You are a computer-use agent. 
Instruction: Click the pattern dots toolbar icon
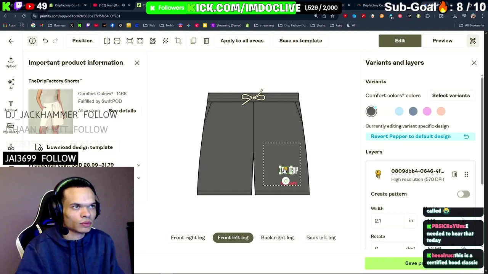[x=165, y=41]
